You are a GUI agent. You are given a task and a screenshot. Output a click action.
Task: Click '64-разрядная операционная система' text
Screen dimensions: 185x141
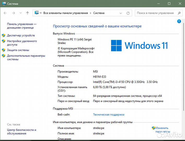coord(117,96)
